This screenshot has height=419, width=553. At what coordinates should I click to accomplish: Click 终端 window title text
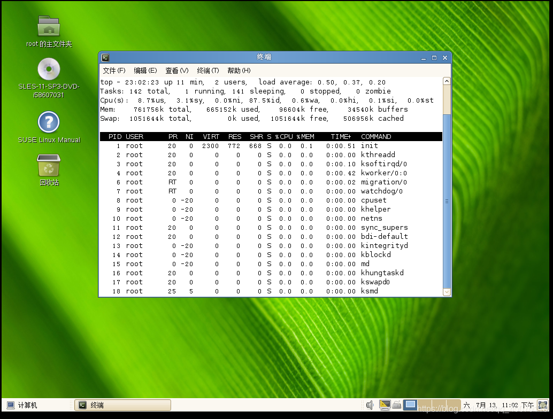coord(264,57)
